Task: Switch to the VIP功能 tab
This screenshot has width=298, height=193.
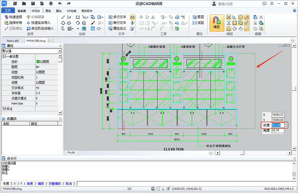Action: click(72, 11)
